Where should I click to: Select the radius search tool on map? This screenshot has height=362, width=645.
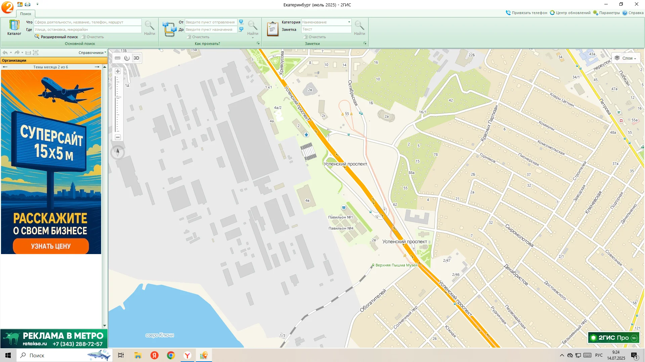point(127,58)
